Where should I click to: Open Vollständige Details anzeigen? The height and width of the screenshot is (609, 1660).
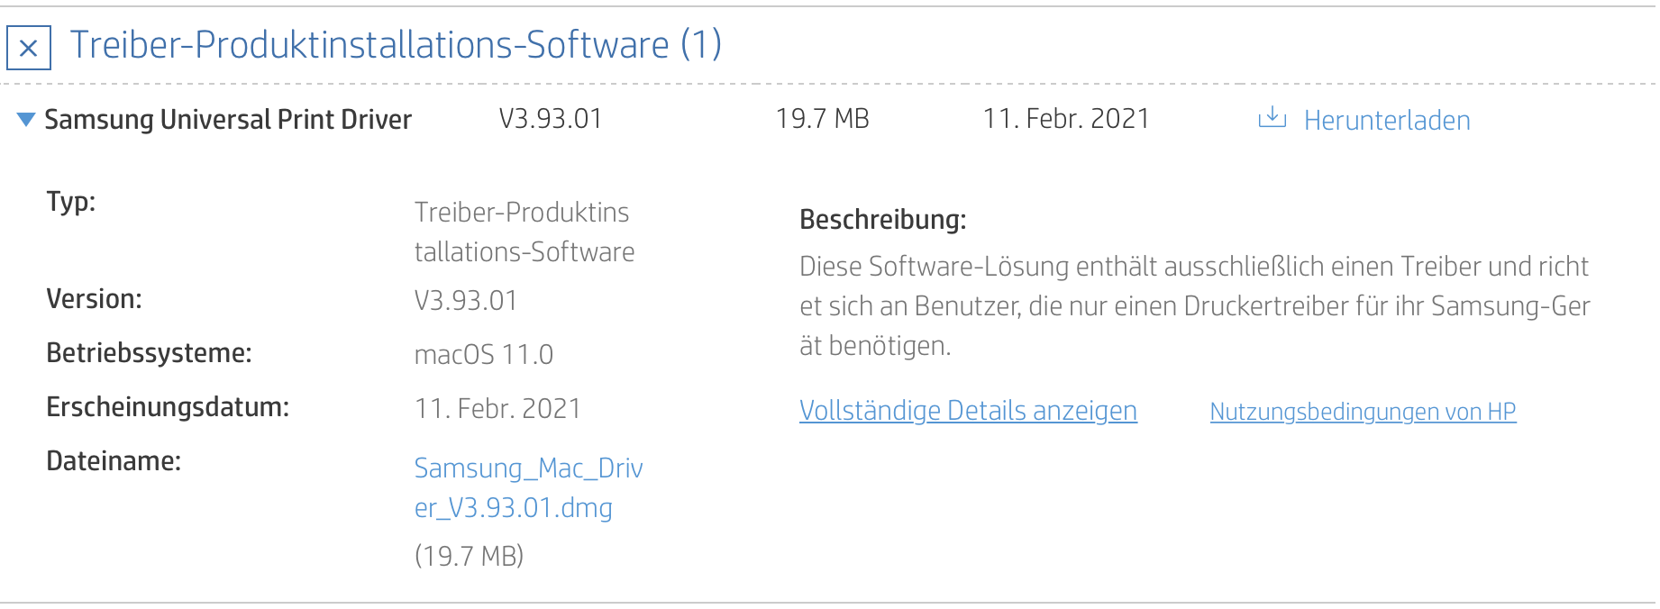tap(967, 411)
